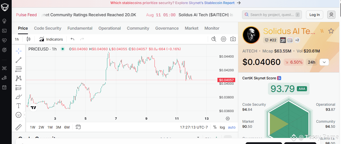Select the text annotation tool
The height and width of the screenshot is (144, 341).
coord(19,106)
